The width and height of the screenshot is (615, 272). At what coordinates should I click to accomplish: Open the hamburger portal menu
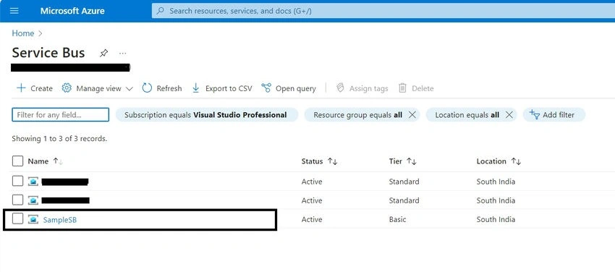point(14,11)
